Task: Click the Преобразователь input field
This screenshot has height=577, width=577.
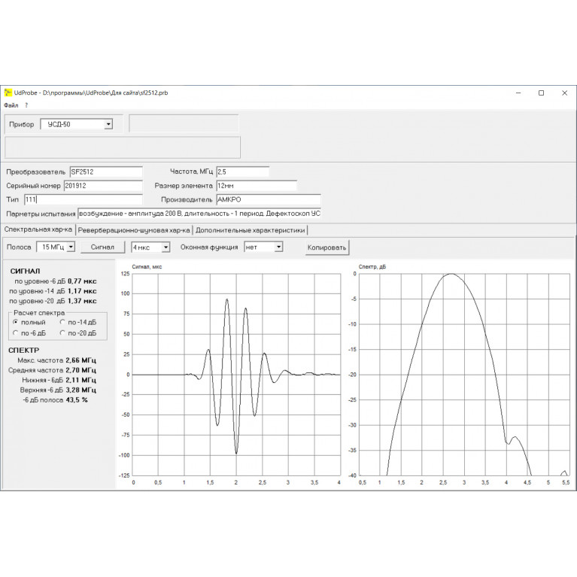Action: [106, 172]
